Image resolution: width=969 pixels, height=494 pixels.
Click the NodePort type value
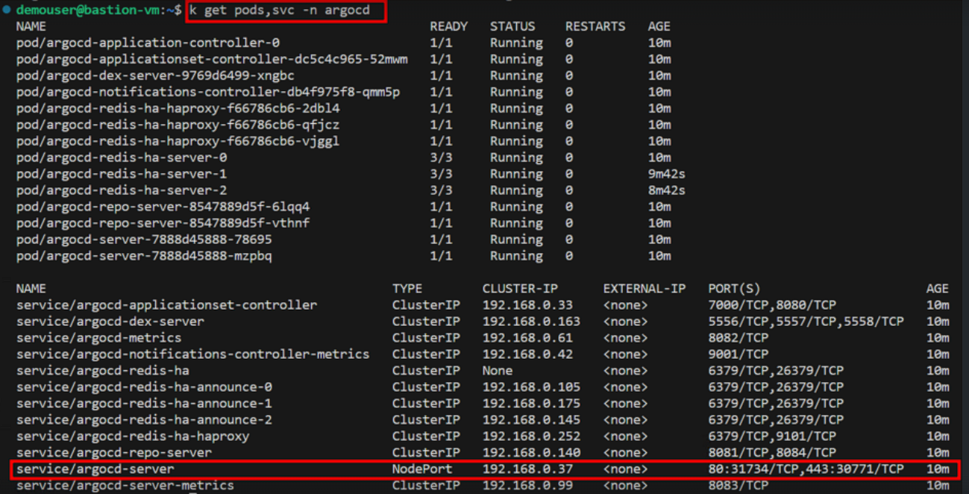(x=422, y=469)
